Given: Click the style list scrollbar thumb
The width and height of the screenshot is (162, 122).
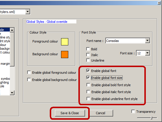Looking at the screenshot, I should (x=12, y=49).
